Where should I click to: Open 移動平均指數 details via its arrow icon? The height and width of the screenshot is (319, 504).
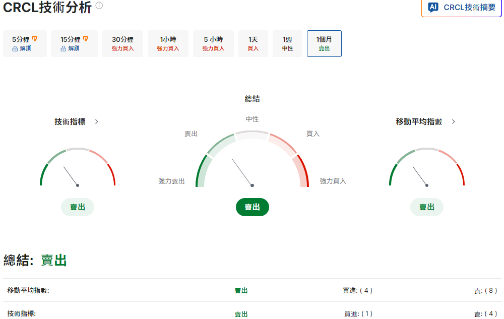point(453,121)
